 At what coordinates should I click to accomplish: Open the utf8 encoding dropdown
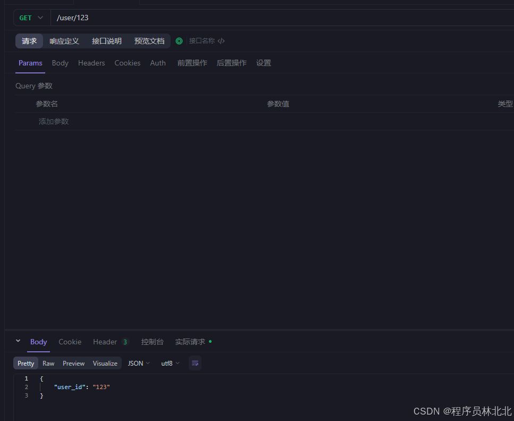click(x=170, y=363)
